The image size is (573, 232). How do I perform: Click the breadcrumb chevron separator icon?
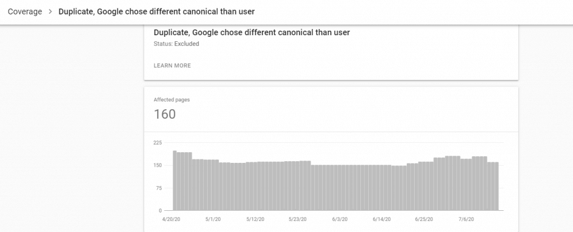coord(50,12)
